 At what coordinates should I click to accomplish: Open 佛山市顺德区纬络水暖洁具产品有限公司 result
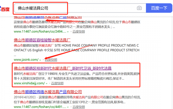point(48,92)
